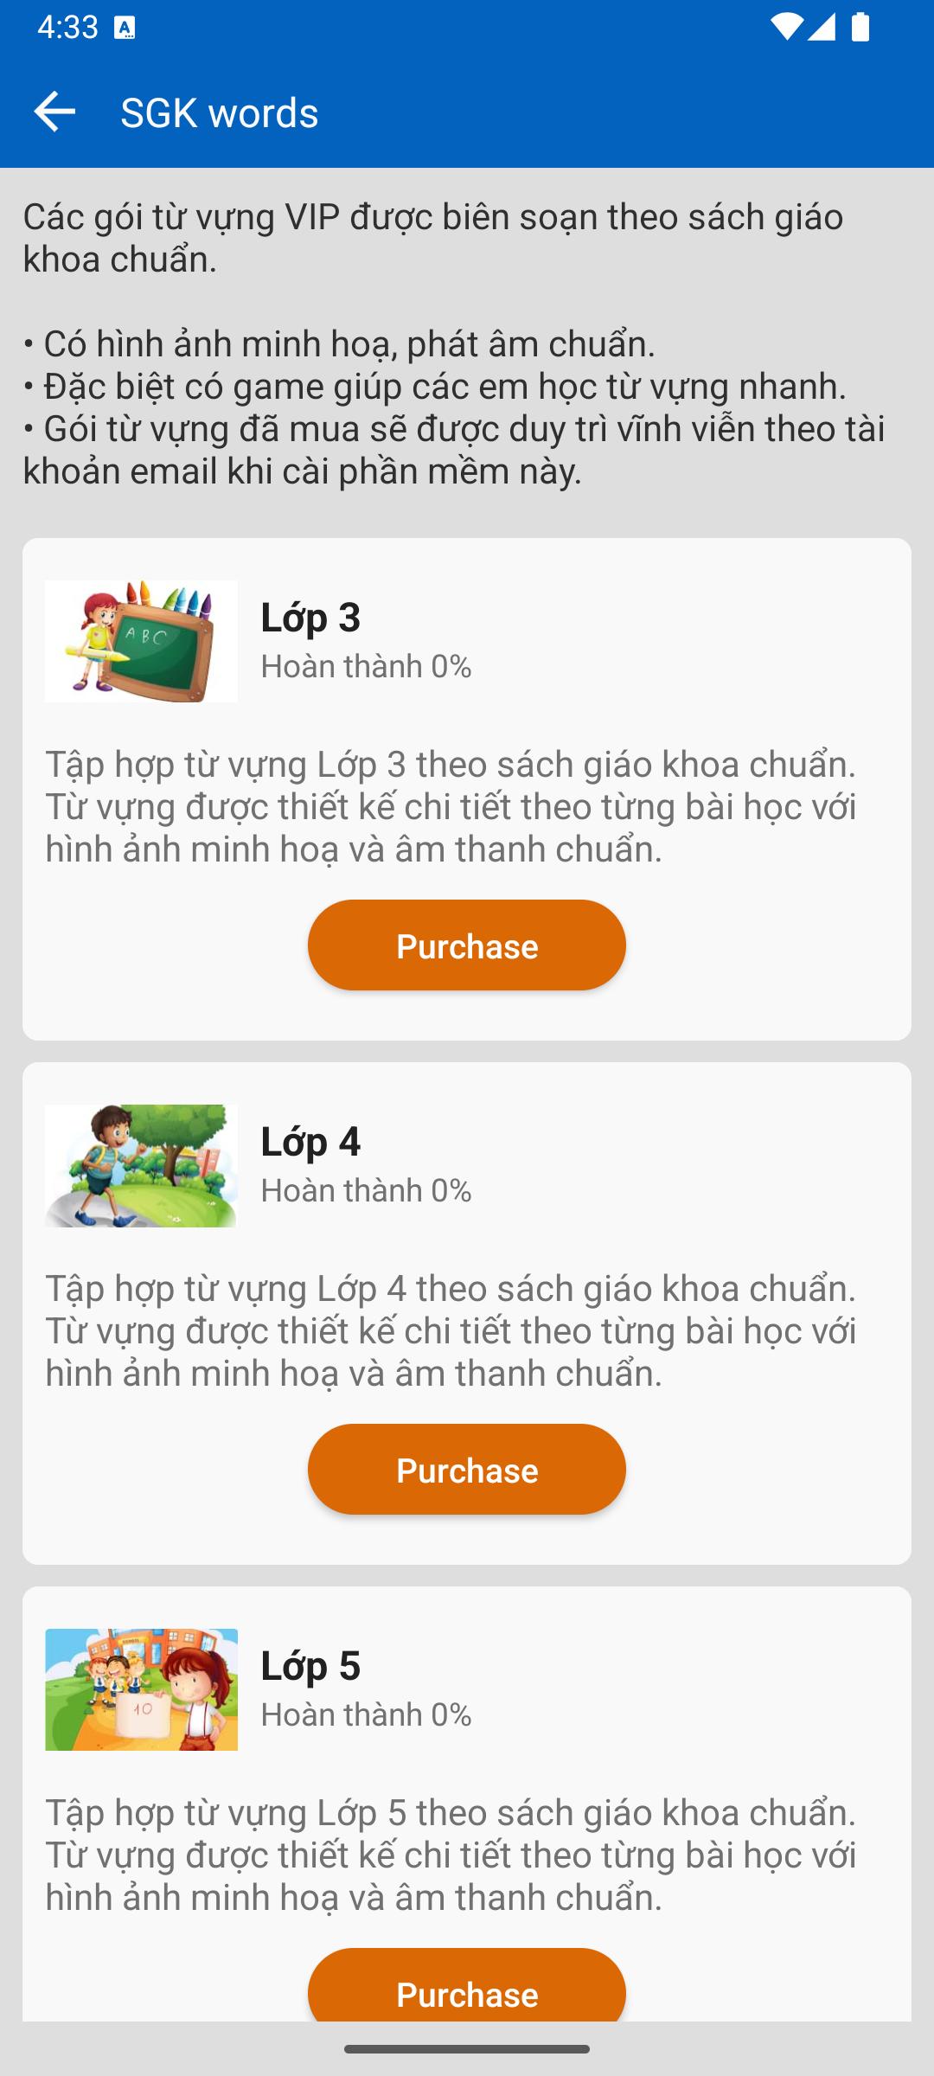This screenshot has height=2076, width=934.
Task: Tap the battery status icon
Action: [x=860, y=27]
